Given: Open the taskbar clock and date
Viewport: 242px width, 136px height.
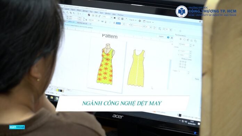Looking at the screenshot, I should tap(192, 123).
